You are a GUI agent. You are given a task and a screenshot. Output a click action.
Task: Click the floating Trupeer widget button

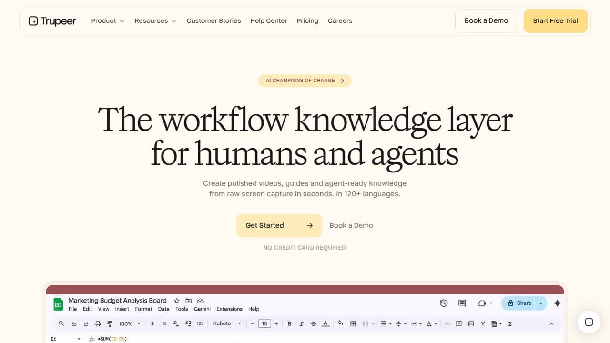click(589, 322)
